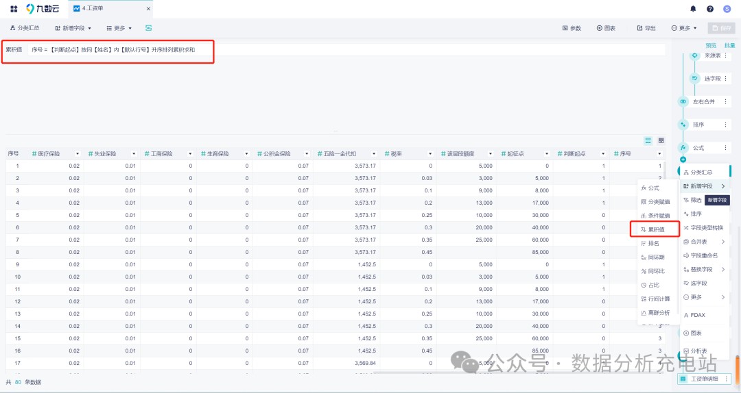Select 条件赋值 in the submenu
Image resolution: width=741 pixels, height=393 pixels.
658,216
